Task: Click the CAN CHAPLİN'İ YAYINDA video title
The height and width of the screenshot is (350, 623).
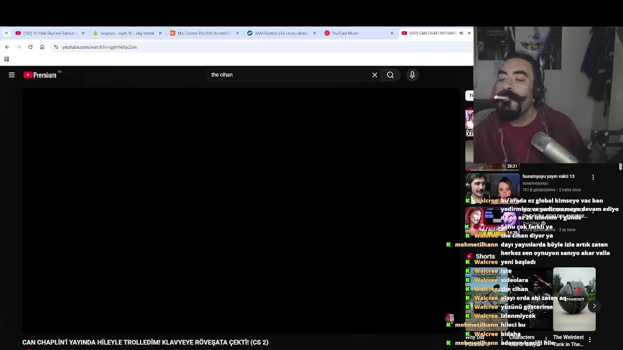Action: [145, 342]
